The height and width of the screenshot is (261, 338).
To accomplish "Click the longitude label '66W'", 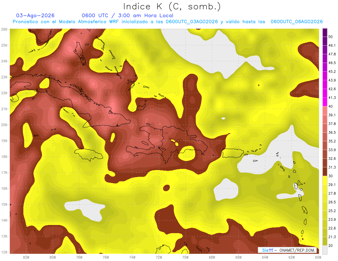I will coord(238,257).
